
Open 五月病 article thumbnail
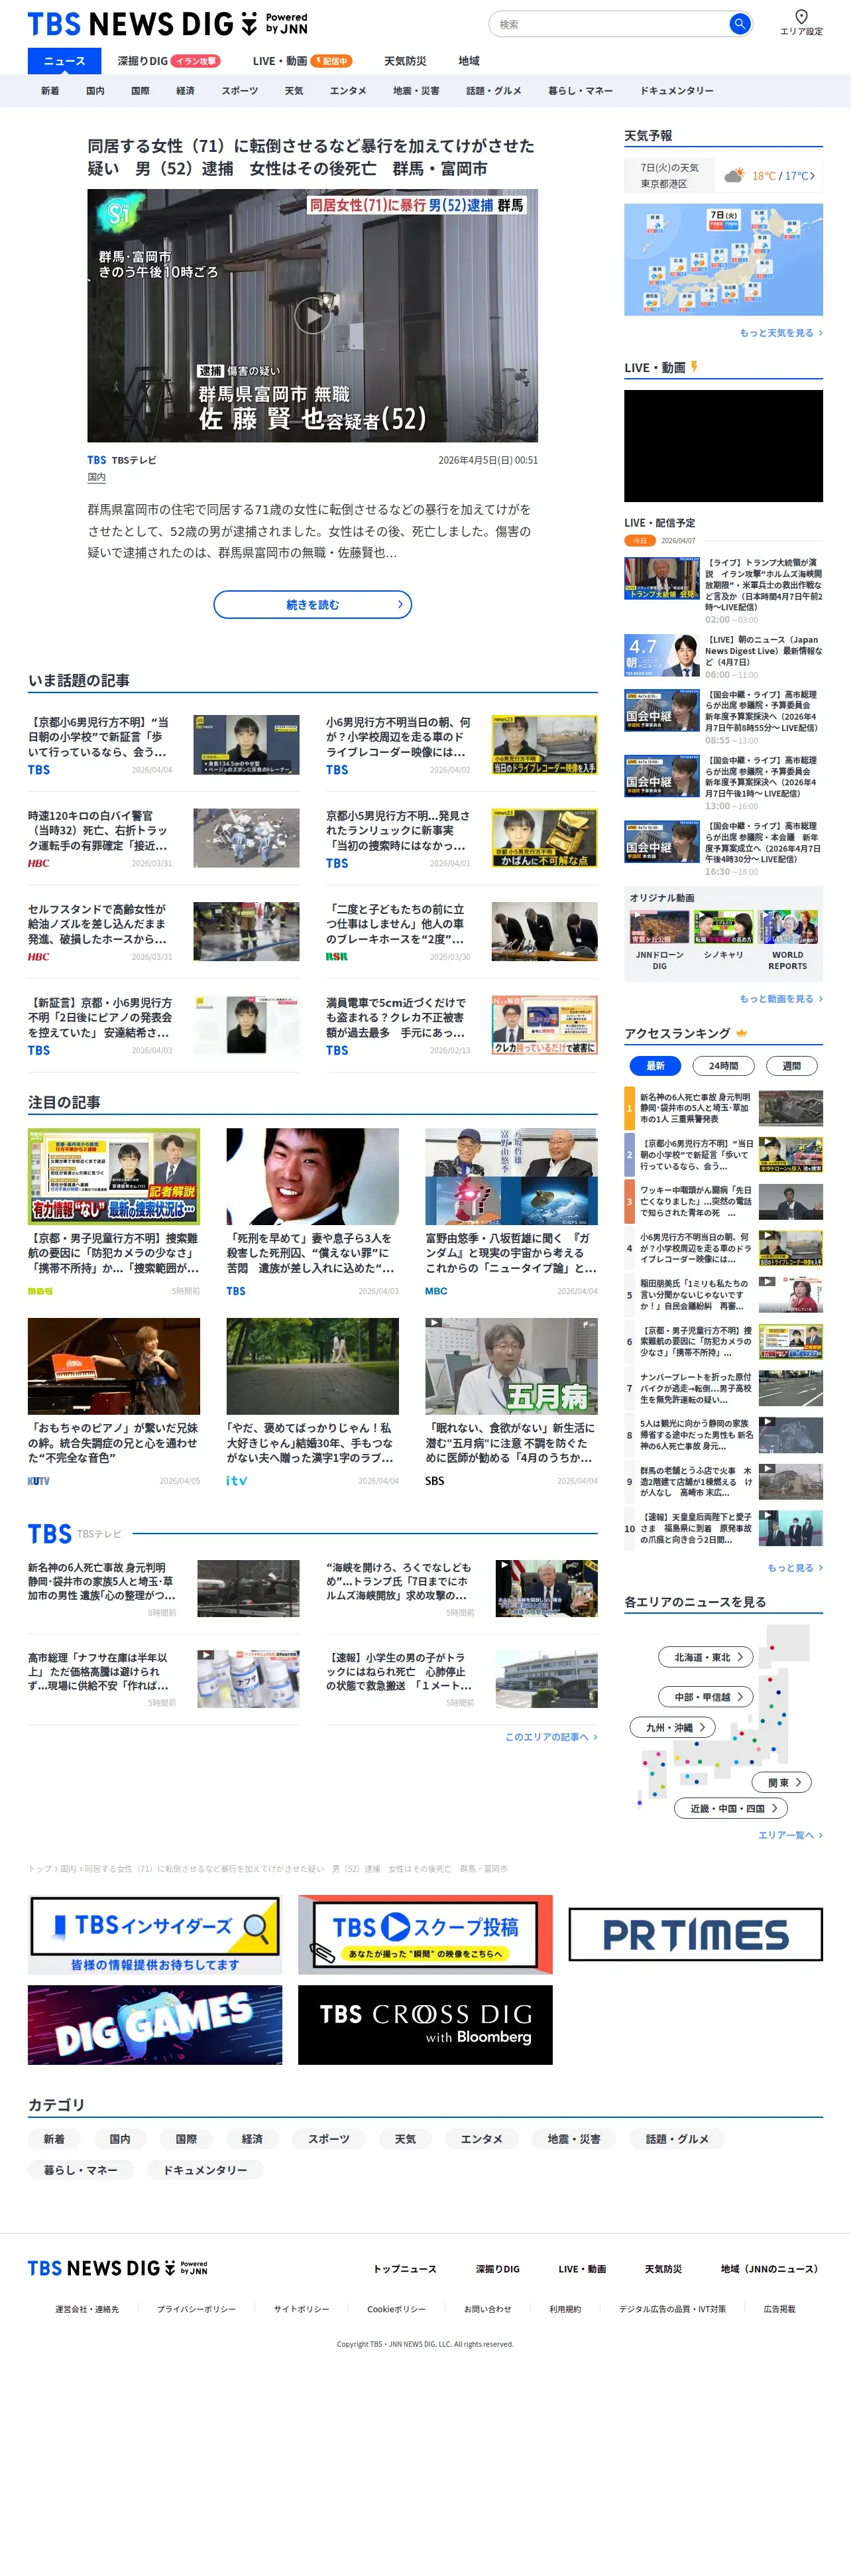click(x=511, y=1365)
